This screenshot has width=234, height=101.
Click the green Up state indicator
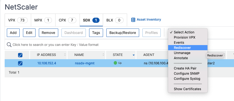tap(115, 63)
